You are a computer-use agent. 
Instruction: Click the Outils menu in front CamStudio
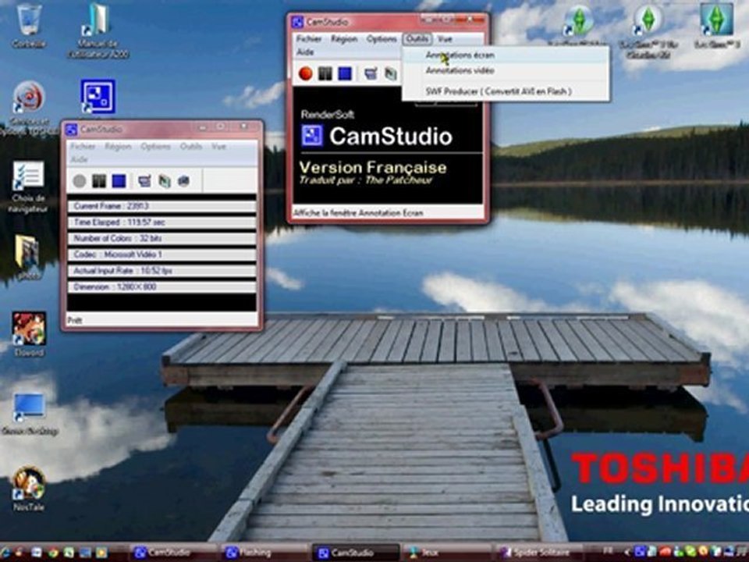click(417, 39)
